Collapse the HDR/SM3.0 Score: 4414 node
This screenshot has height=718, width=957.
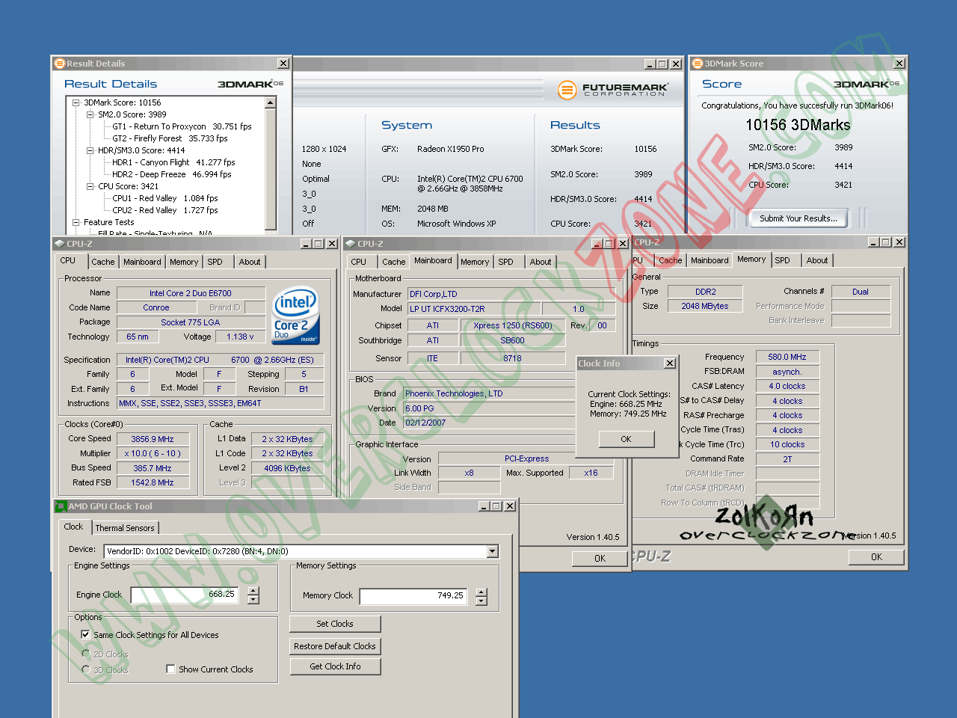click(90, 151)
